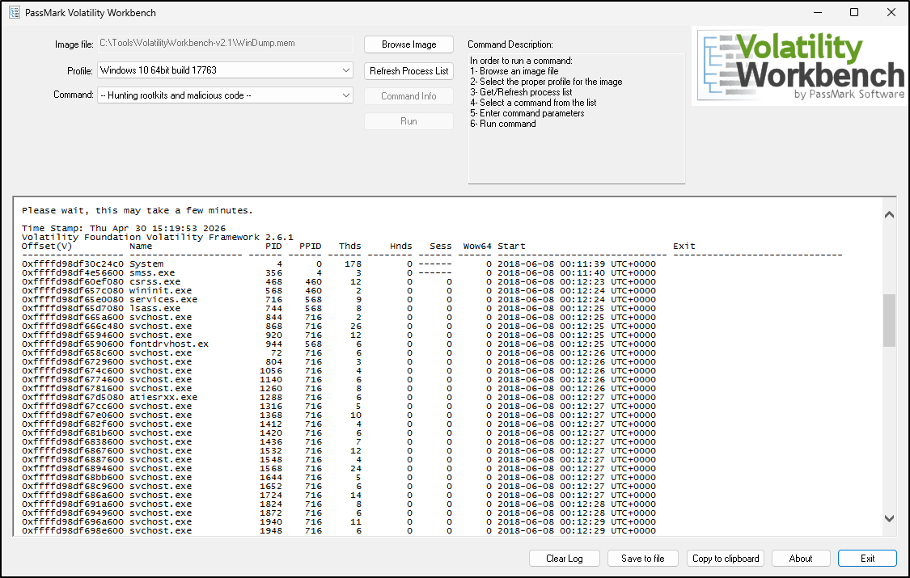
Task: Click the log scrollbar down arrow
Action: point(889,518)
